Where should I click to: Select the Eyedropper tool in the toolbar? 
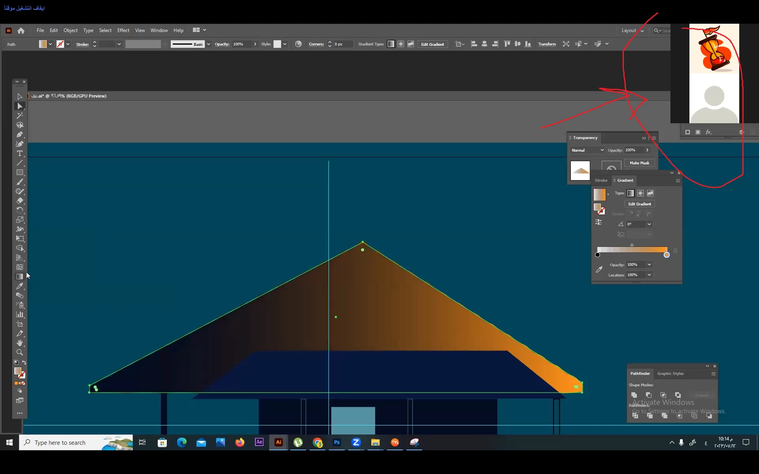(x=20, y=286)
